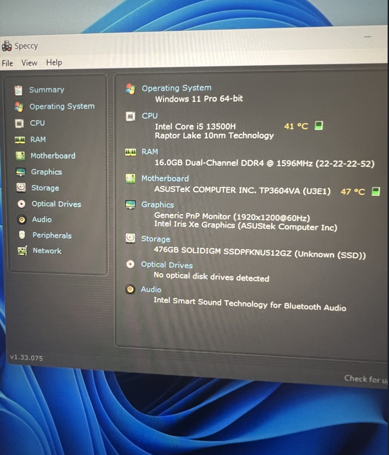Open Optical Drives section in sidebar
This screenshot has width=389, height=455.
pos(56,204)
